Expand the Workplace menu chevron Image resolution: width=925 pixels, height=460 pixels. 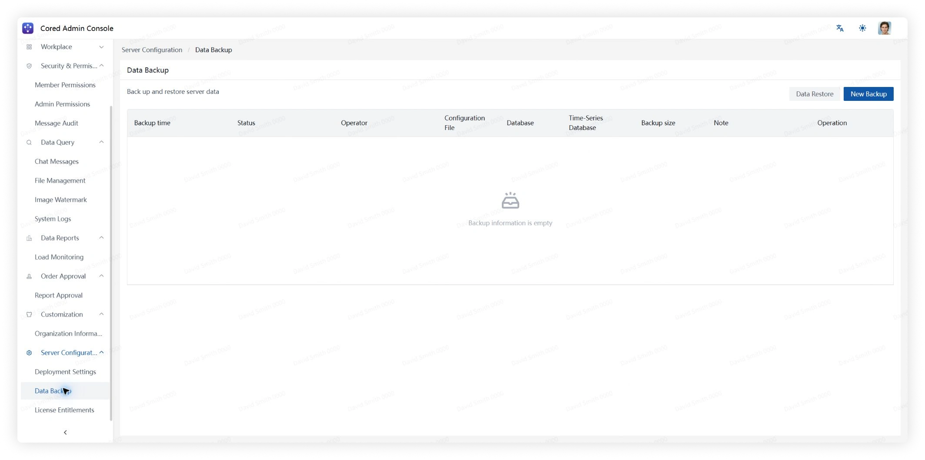101,47
